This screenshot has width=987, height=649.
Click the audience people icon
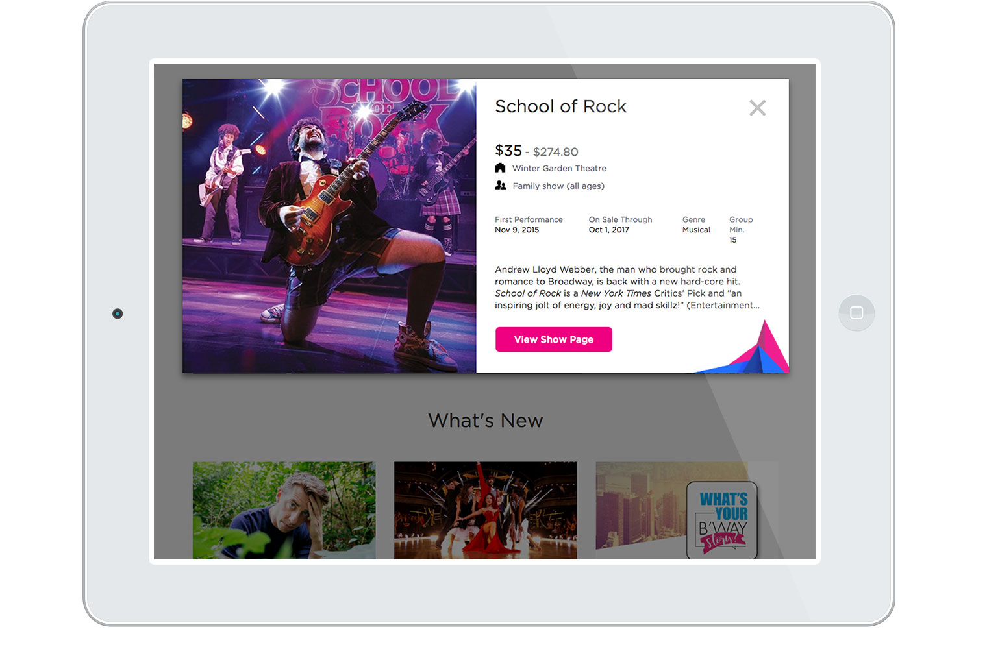(x=501, y=186)
